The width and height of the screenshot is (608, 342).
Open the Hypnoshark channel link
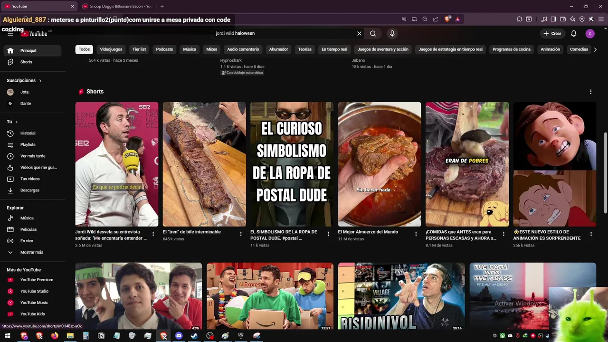coord(231,60)
